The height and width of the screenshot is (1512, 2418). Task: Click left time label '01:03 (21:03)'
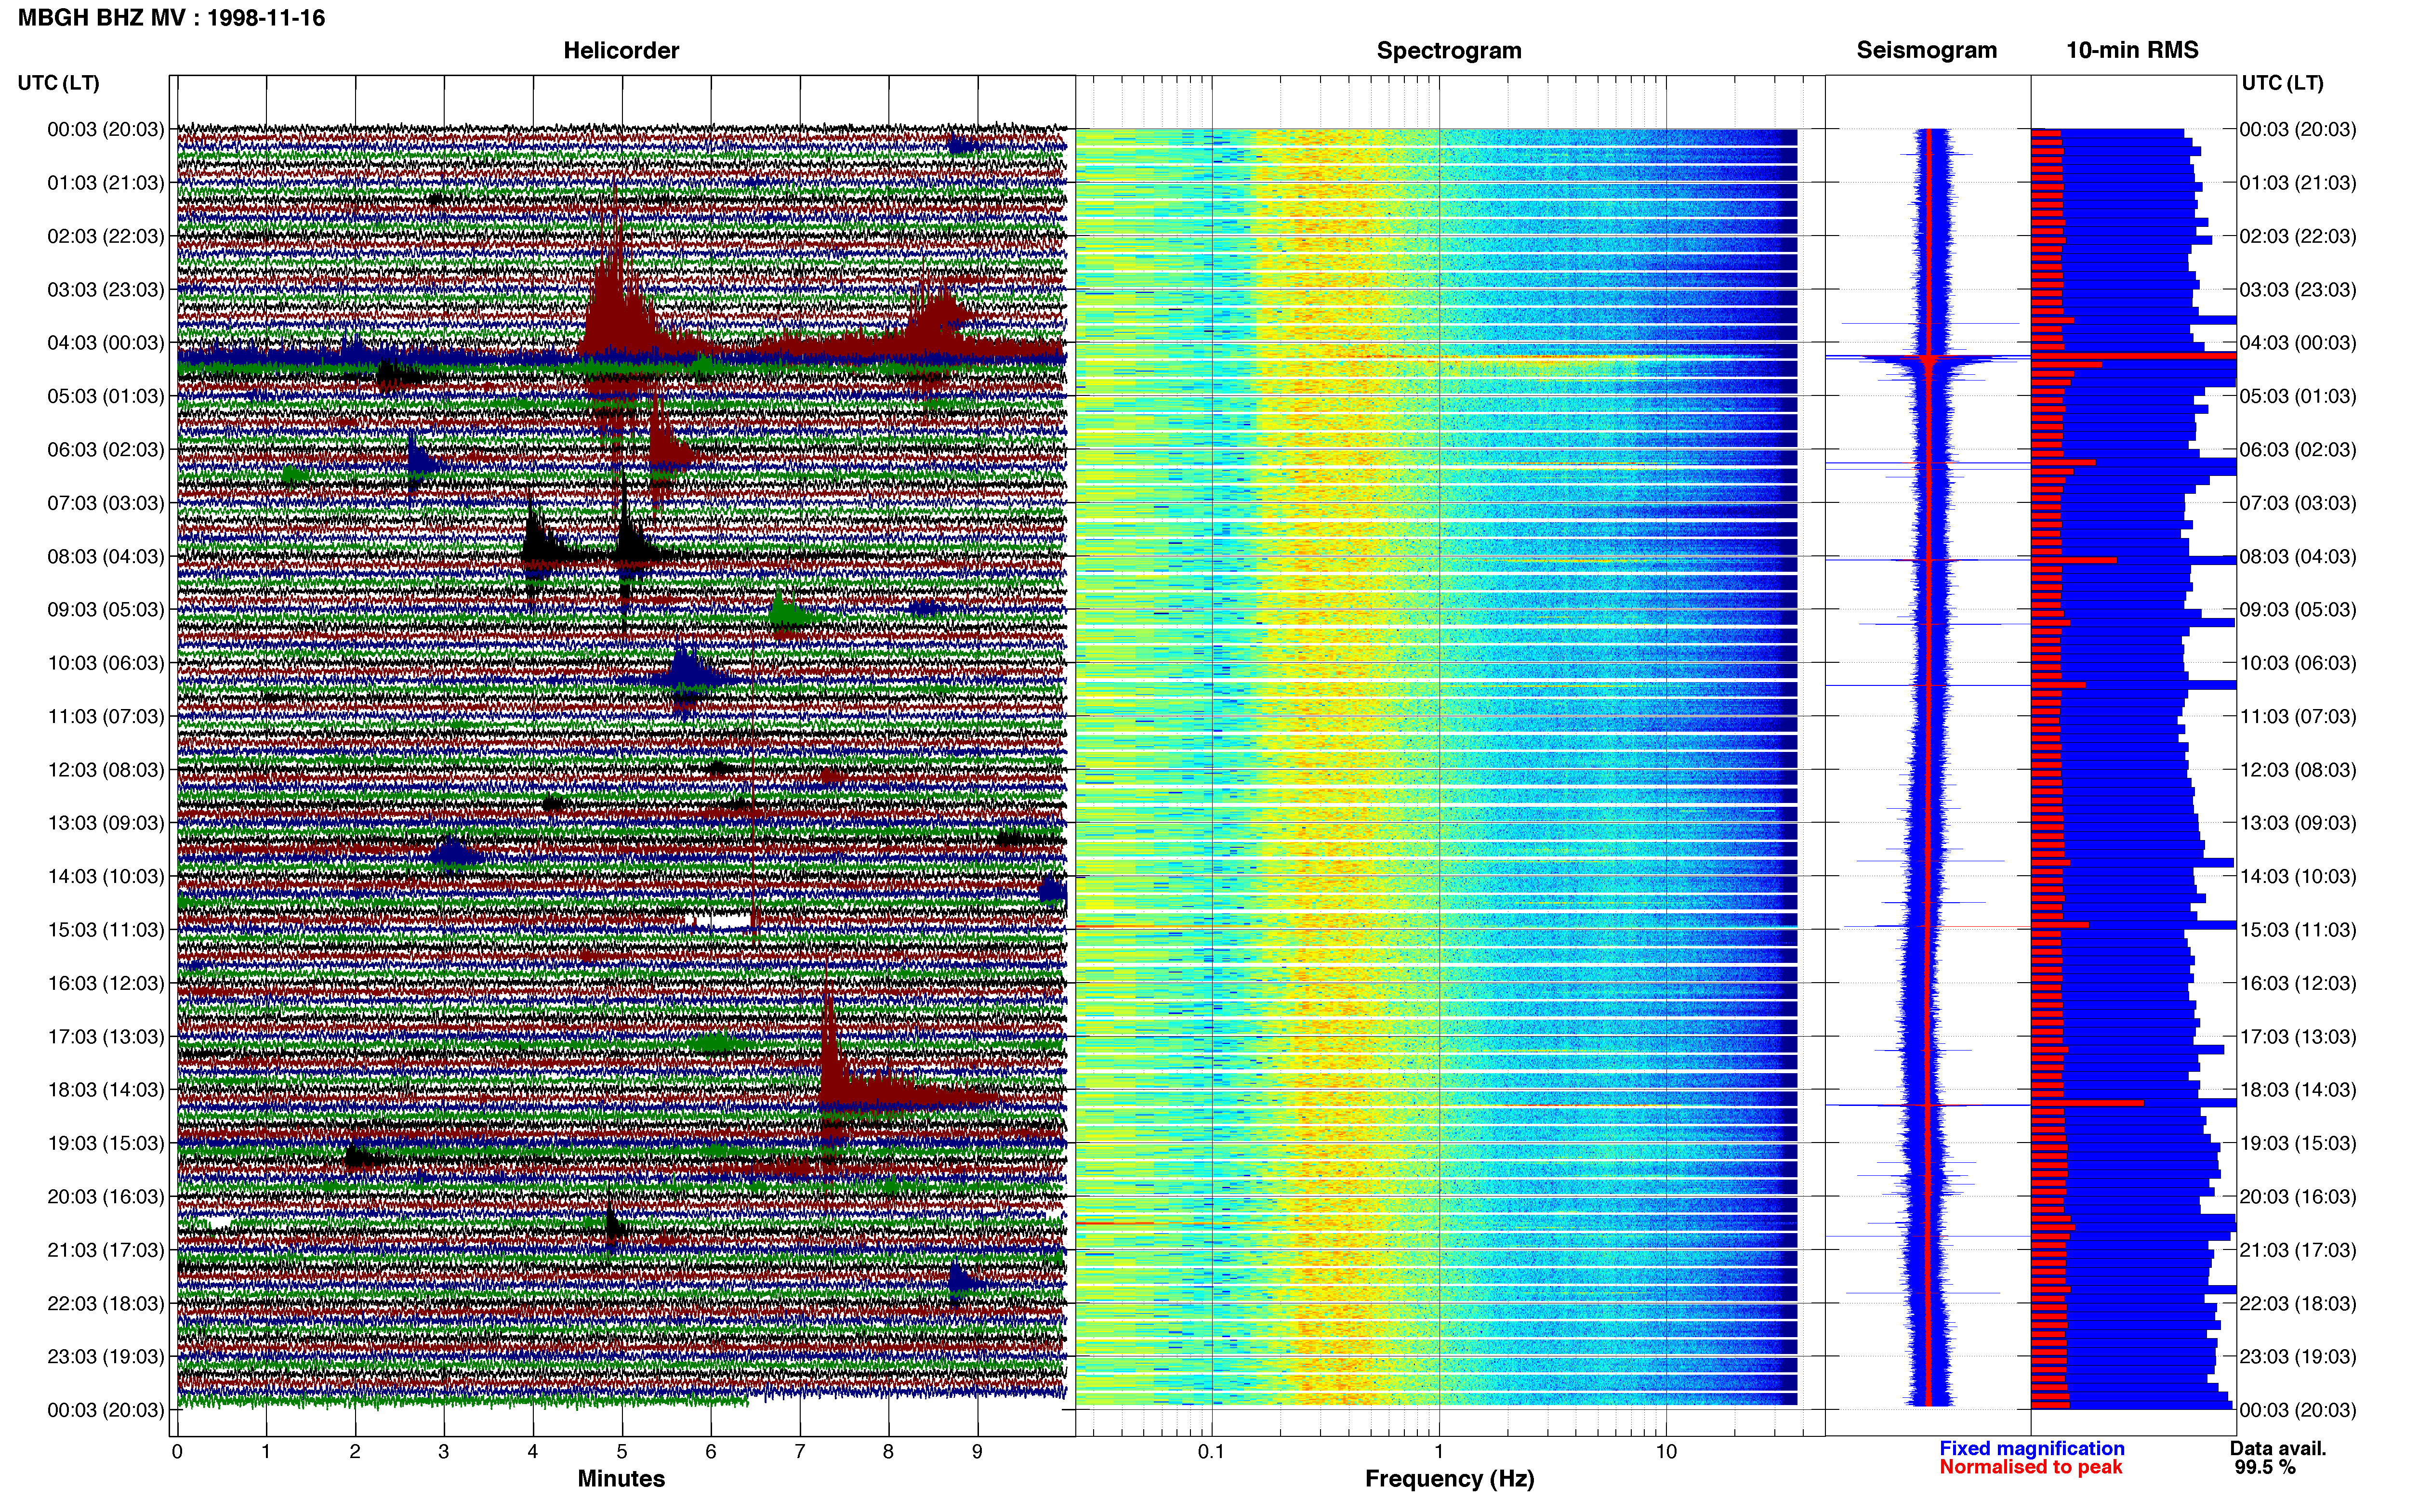point(106,183)
